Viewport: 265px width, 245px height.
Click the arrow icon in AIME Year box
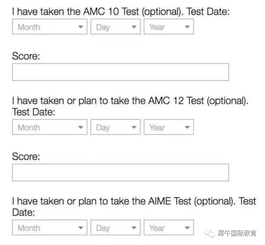tap(187, 228)
